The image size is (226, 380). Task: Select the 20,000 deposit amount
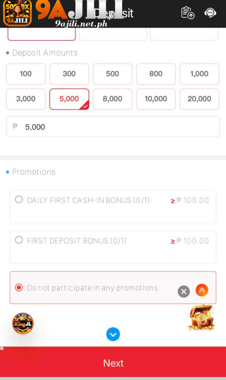[199, 99]
